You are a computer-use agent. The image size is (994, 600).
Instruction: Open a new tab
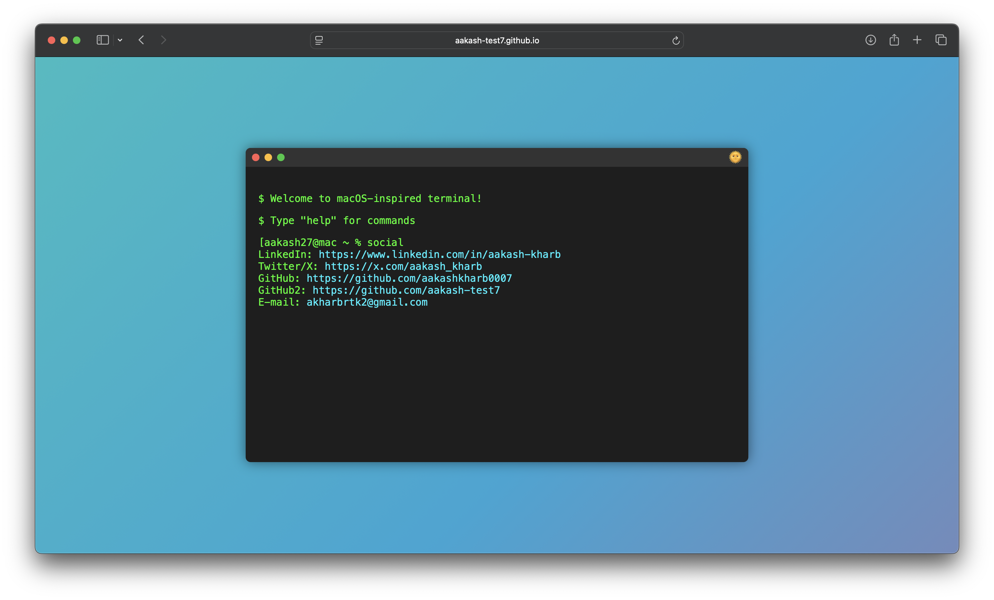coord(917,40)
